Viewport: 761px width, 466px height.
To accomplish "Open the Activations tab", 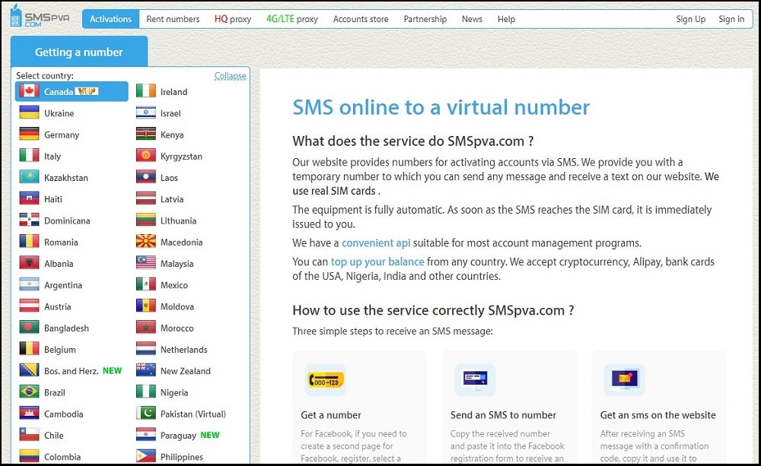I will (110, 19).
